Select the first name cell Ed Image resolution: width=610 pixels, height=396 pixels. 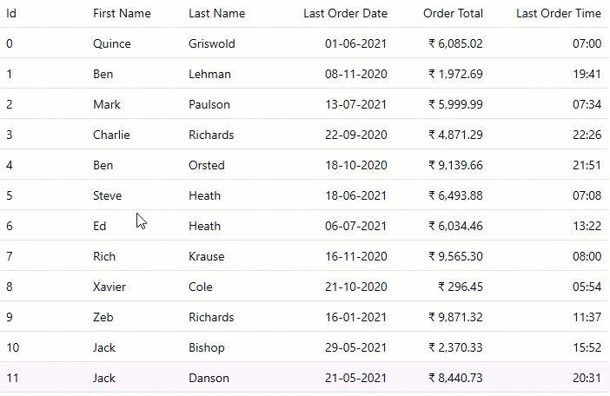coord(100,226)
